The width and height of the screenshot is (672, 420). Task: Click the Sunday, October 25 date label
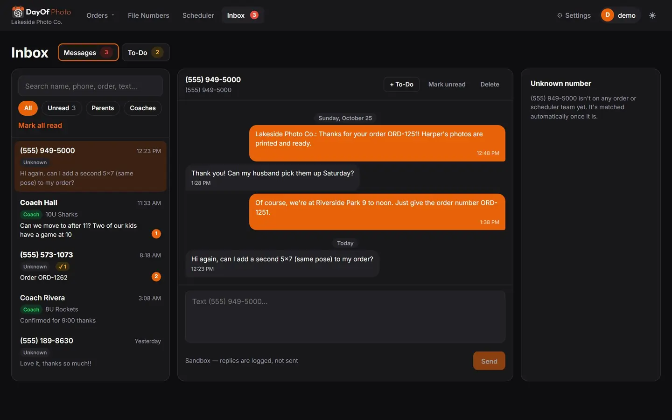coord(345,118)
